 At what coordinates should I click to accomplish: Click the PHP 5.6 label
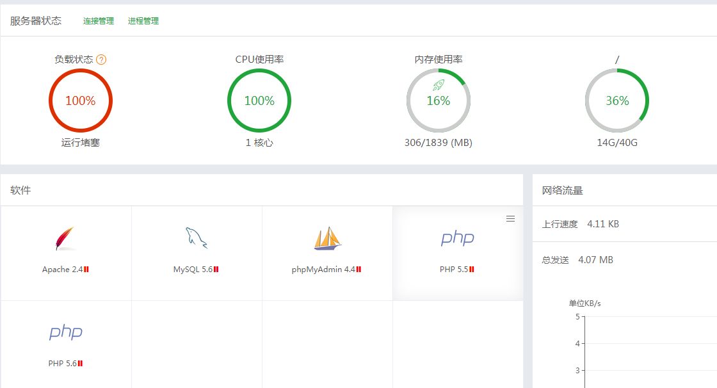click(63, 364)
